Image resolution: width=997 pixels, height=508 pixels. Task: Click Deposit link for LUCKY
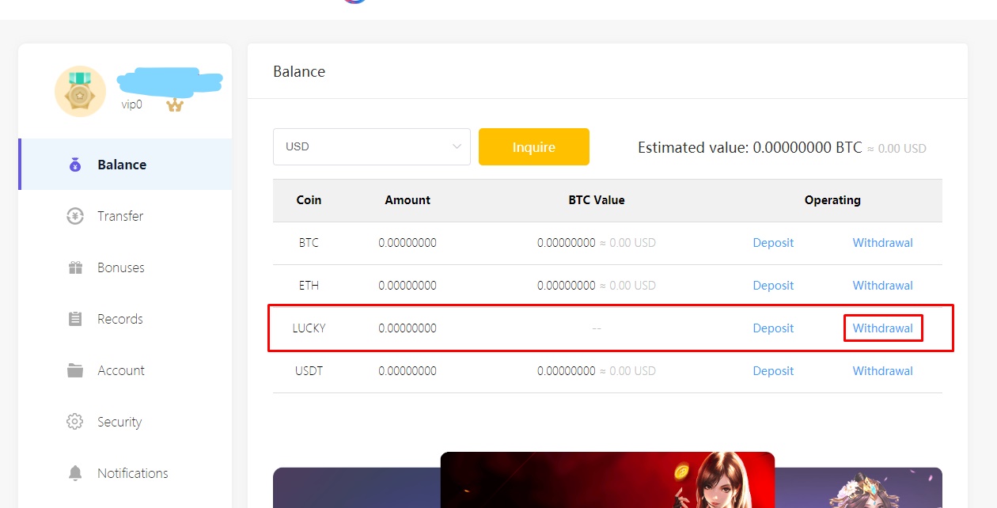[x=773, y=328]
